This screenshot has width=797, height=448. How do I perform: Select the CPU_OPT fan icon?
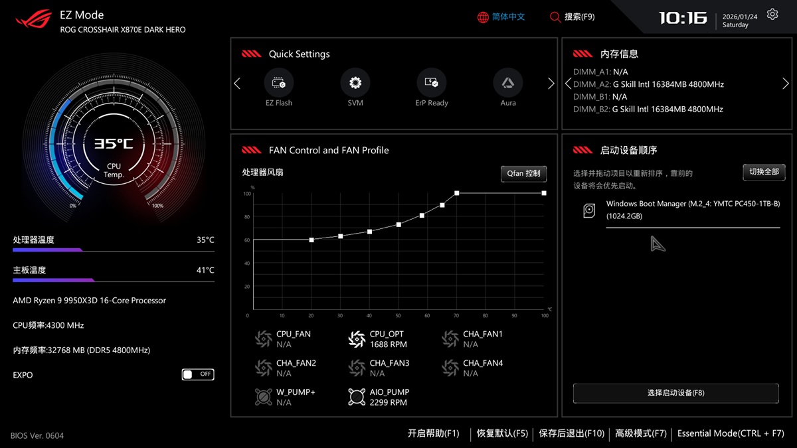tap(357, 339)
